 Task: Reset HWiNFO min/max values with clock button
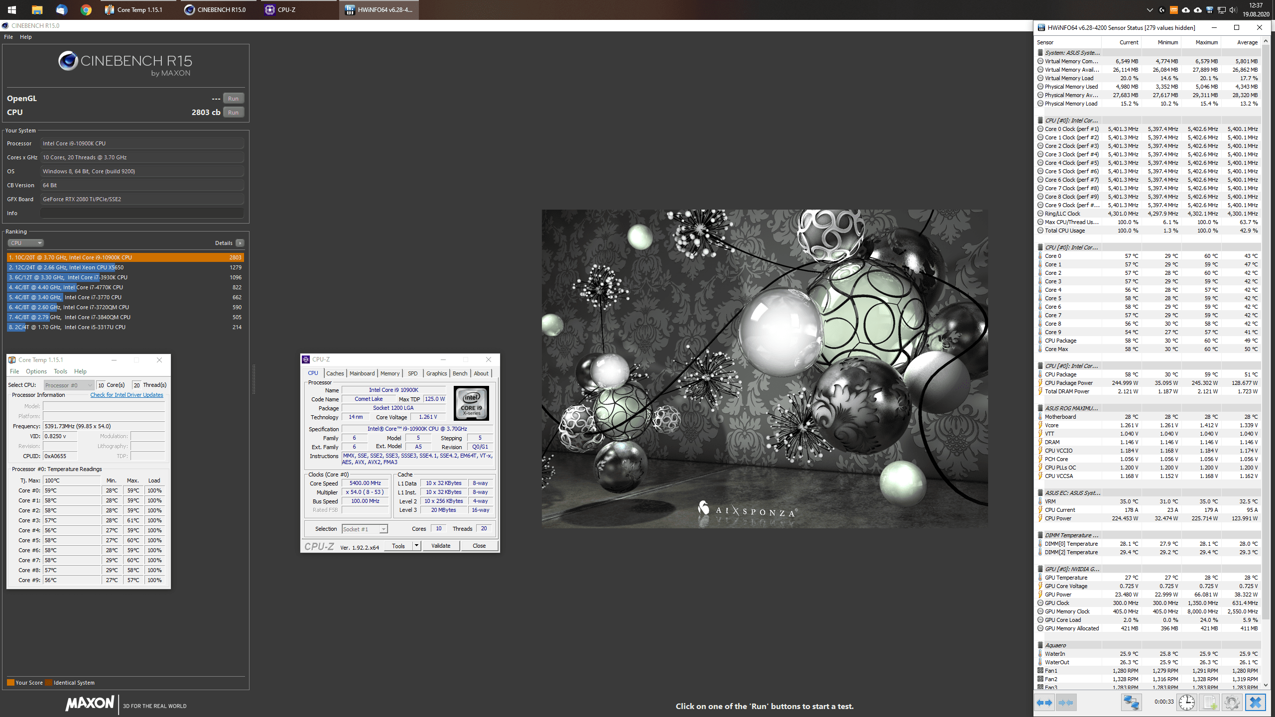(x=1187, y=703)
